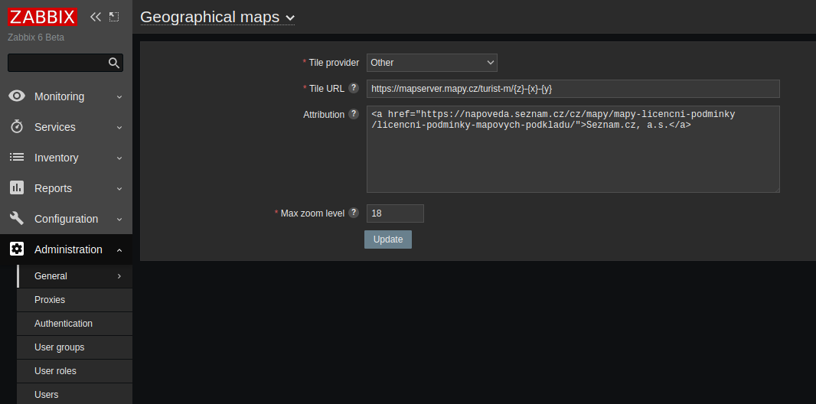
Task: Show help for Attribution
Action: coord(354,114)
